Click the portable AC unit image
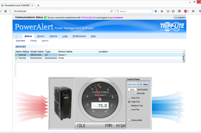 (x=62, y=103)
